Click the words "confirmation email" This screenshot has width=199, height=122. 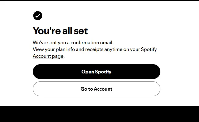pyautogui.click(x=92, y=43)
